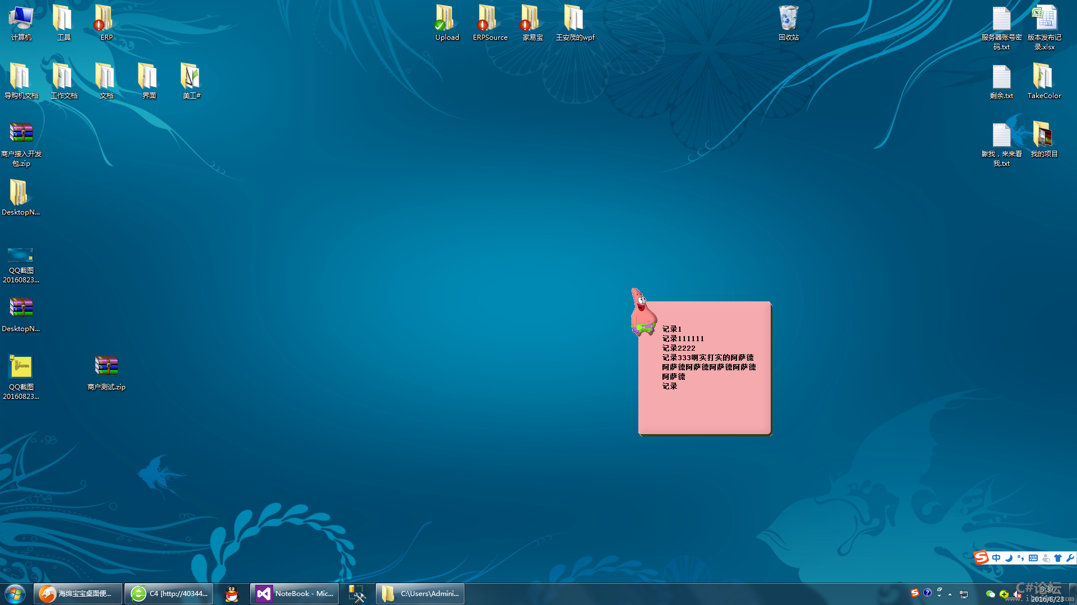Screen dimensions: 1077x605
Task: Click the blue help question mark tray icon
Action: pos(927,593)
